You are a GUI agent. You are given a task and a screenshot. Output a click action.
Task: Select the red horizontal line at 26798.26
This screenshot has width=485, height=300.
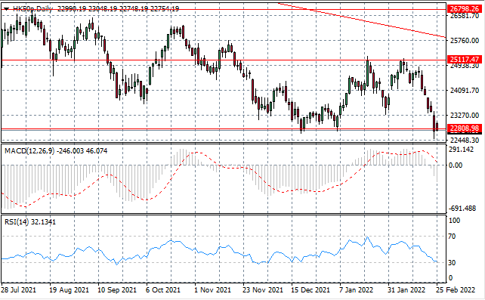point(224,9)
